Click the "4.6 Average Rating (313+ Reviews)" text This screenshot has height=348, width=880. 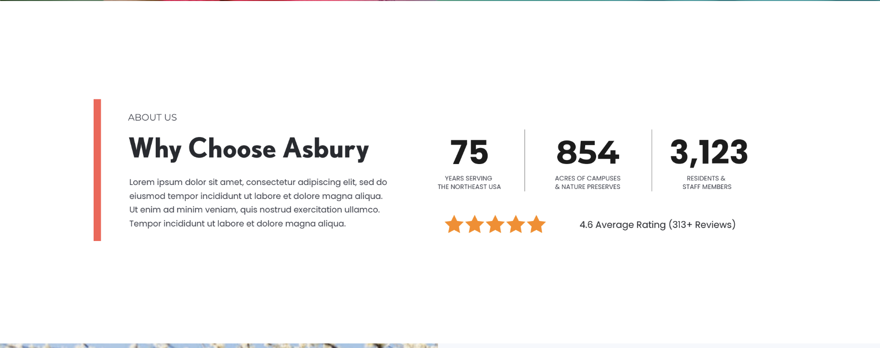tap(657, 225)
